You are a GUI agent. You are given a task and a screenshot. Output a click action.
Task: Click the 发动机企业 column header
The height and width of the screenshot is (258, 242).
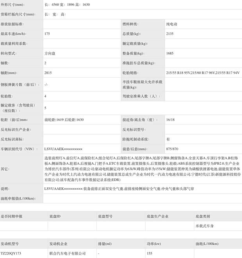point(59,244)
